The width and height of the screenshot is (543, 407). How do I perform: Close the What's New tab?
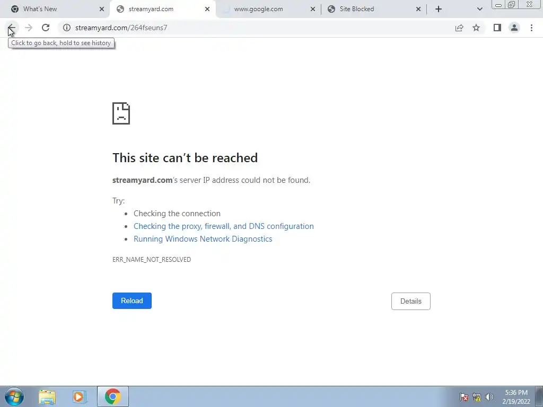tap(102, 9)
